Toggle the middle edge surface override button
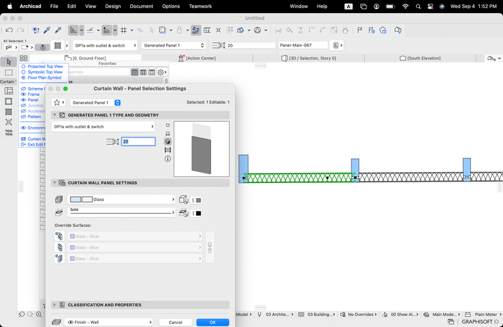 [59, 247]
